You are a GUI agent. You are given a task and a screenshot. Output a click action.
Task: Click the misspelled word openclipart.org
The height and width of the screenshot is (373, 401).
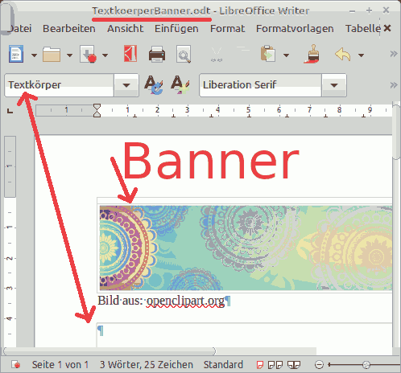click(185, 301)
